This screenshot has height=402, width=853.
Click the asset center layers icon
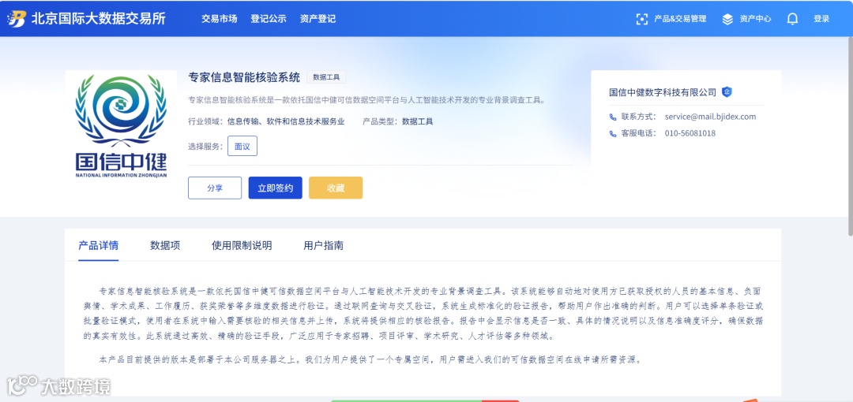pyautogui.click(x=727, y=19)
